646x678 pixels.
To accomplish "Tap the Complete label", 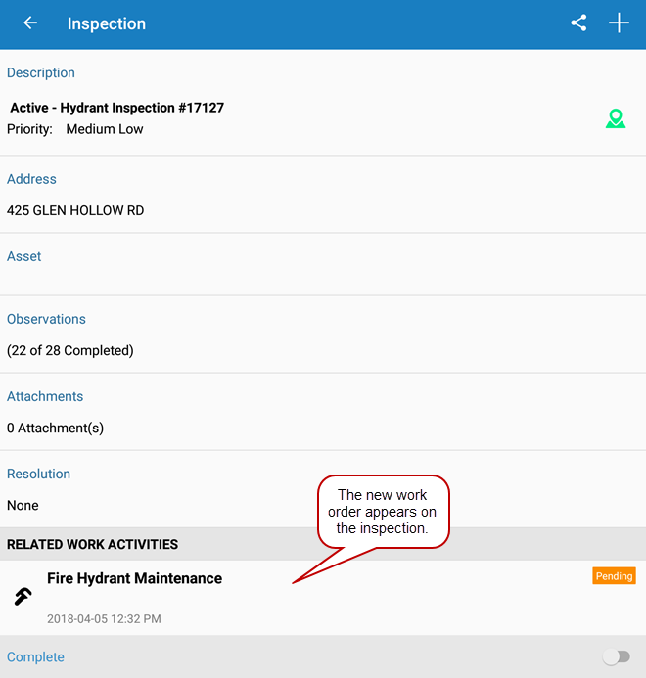I will (35, 657).
